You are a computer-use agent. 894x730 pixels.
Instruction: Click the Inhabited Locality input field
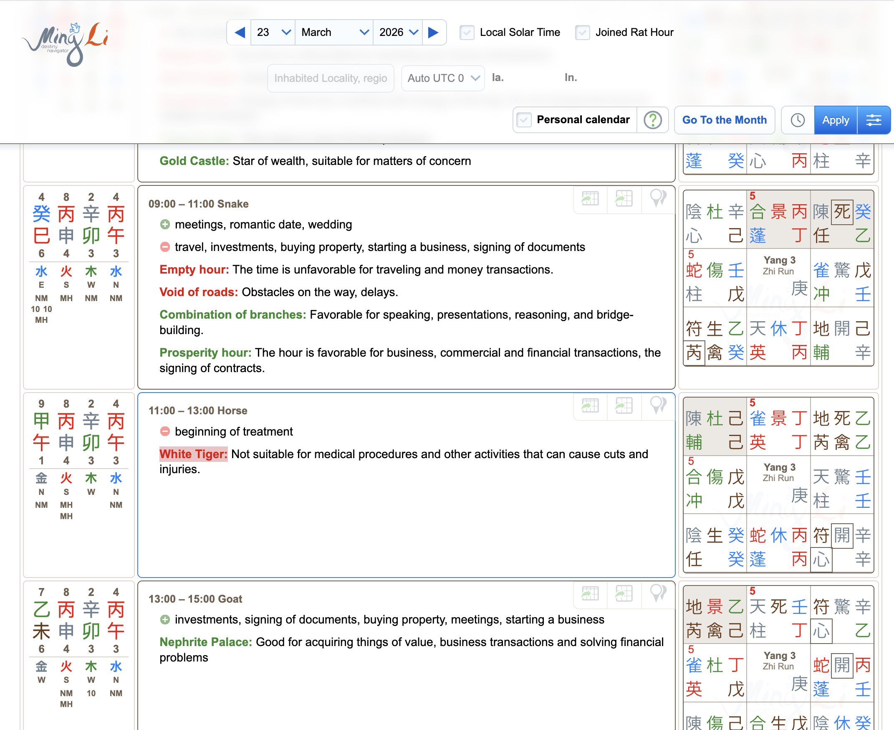331,78
